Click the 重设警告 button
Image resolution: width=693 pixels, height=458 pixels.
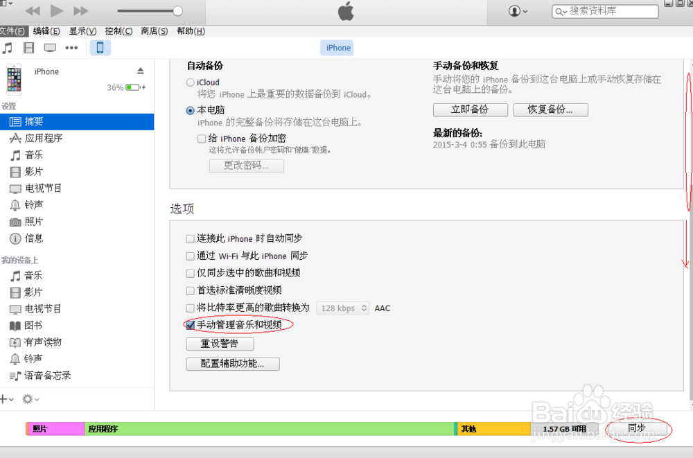click(220, 344)
